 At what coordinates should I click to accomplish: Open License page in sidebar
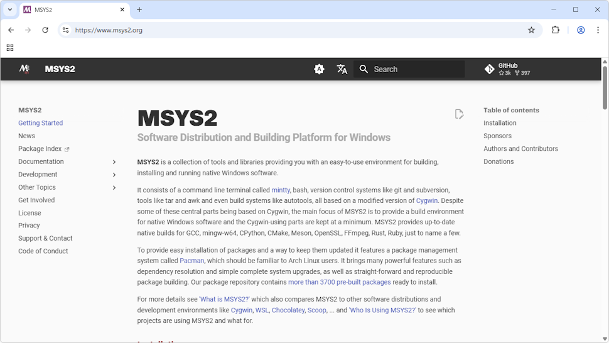click(x=30, y=213)
